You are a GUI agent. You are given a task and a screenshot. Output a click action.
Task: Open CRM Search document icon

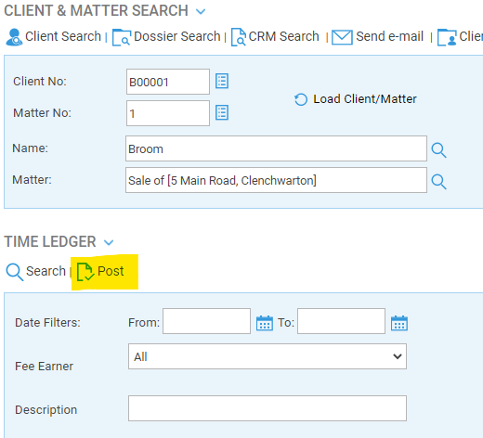[x=239, y=37]
